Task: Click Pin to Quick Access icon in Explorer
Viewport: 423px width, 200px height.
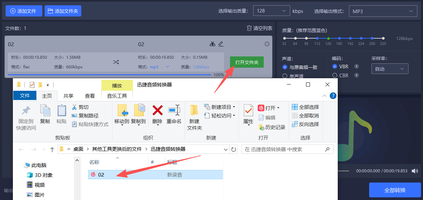Action: (x=26, y=111)
